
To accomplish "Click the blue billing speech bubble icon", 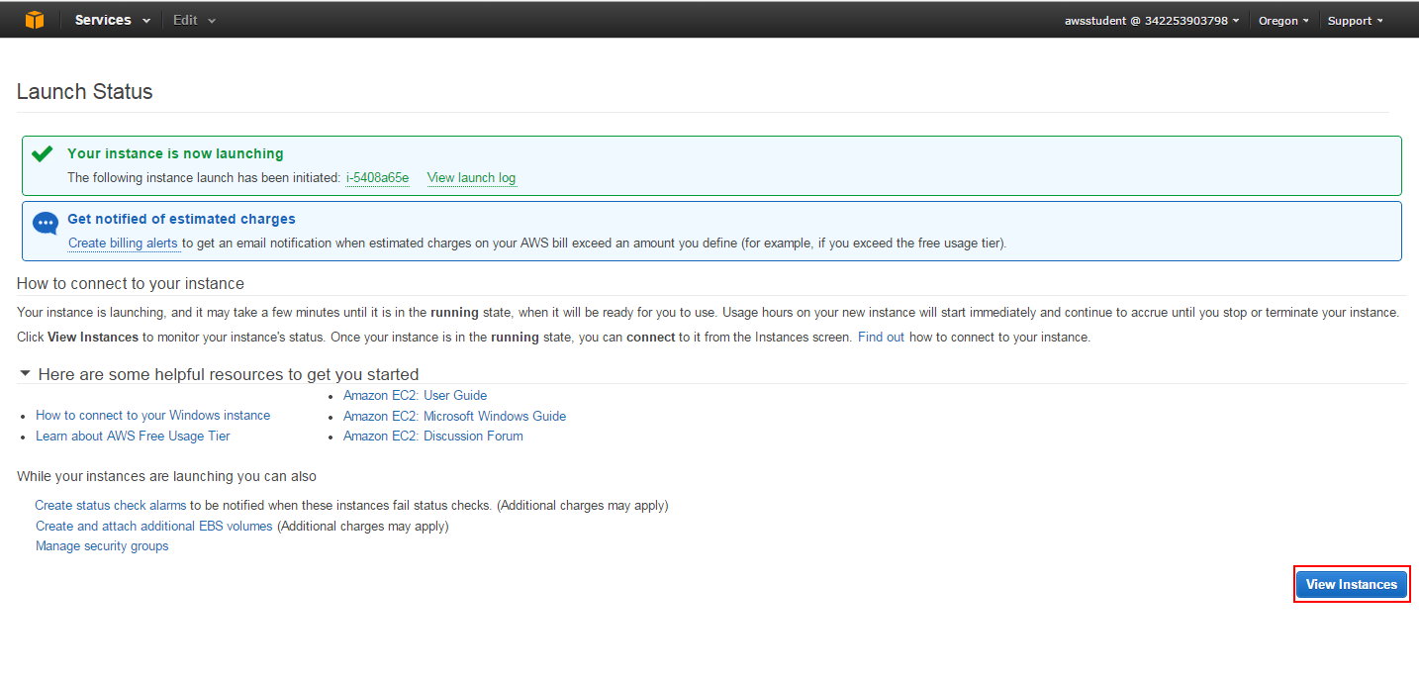I will [x=46, y=224].
